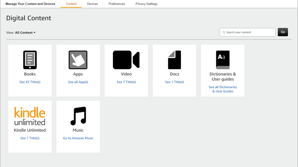The image size is (298, 167).
Task: Open the See 43 Title(s) link
Action: pyautogui.click(x=30, y=82)
